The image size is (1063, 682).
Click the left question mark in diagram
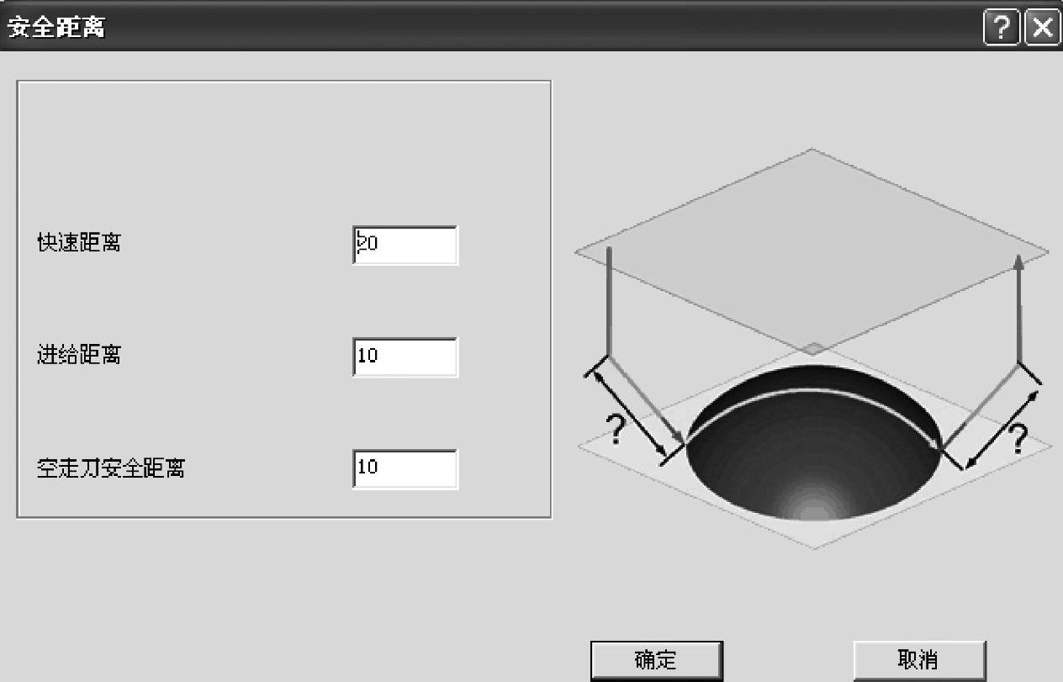[617, 431]
